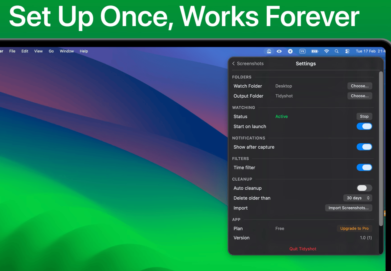Disable the Start on launch toggle
The height and width of the screenshot is (271, 391).
[364, 126]
